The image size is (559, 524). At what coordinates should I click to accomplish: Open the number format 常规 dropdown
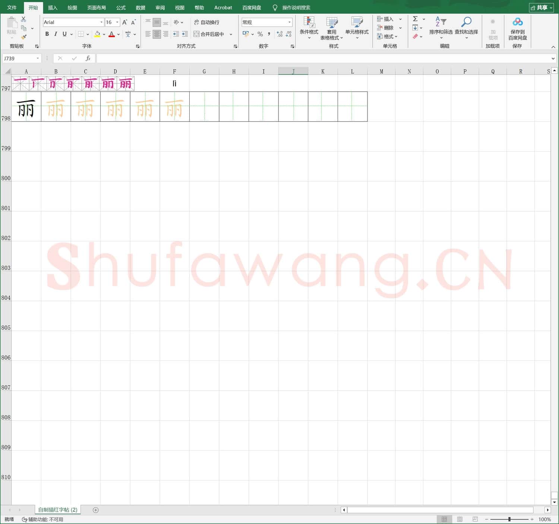[x=290, y=22]
